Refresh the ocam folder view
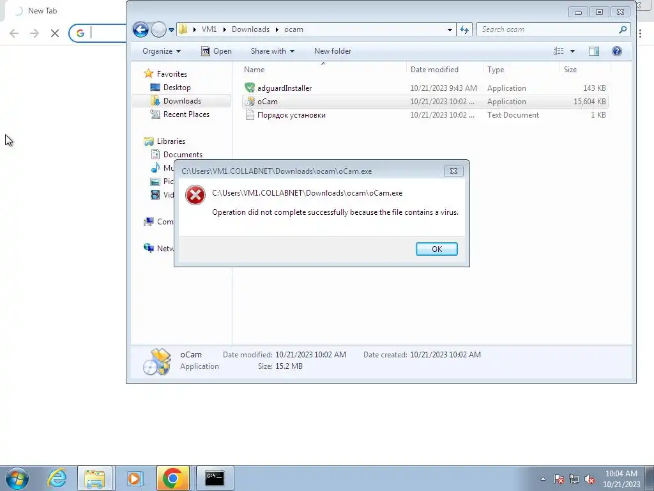The image size is (654, 491). coord(464,29)
